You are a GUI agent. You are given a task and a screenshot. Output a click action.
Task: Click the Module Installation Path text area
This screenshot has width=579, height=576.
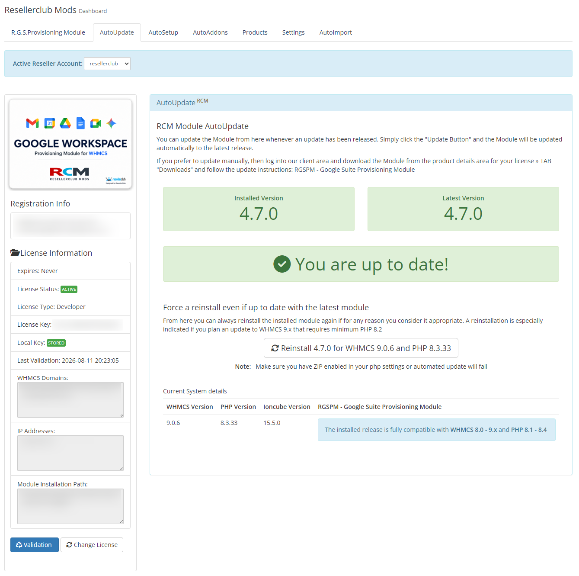[x=70, y=506]
